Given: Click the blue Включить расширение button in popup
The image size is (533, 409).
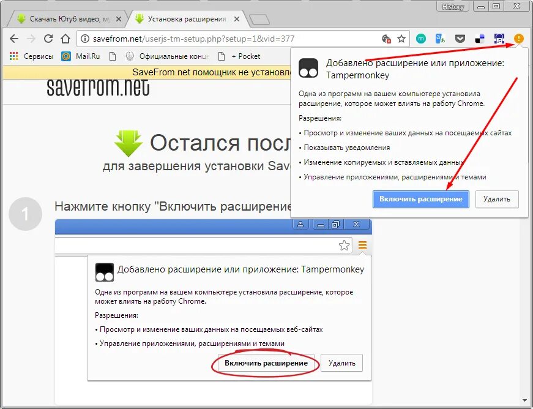Looking at the screenshot, I should [x=421, y=199].
